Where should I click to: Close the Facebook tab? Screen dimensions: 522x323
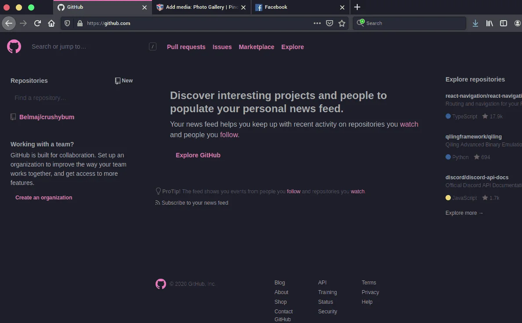pyautogui.click(x=342, y=7)
